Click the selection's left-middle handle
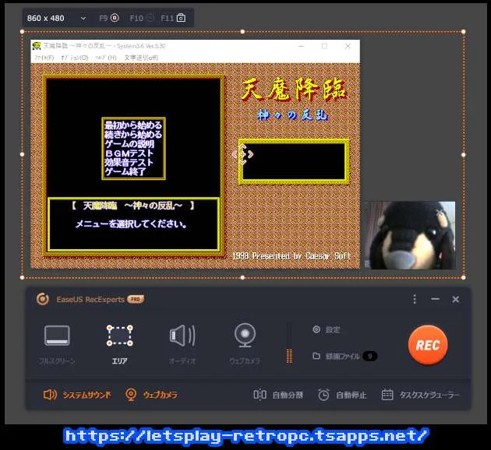 [x=22, y=154]
